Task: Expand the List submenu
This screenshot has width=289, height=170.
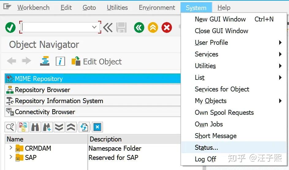Action: (280, 77)
